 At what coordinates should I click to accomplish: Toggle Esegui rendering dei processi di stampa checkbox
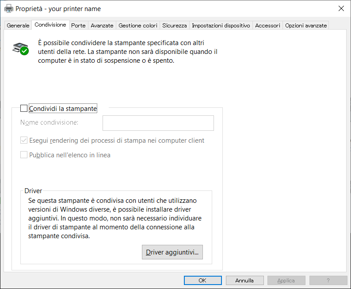(x=24, y=141)
